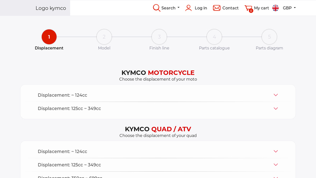Click quad 'Displacement: ~ 124cc' row text
Screen dimensions: 316x178
tap(62, 151)
